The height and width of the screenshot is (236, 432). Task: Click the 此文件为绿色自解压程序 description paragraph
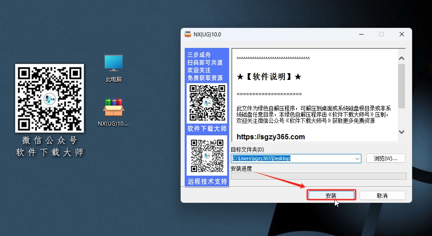click(313, 114)
